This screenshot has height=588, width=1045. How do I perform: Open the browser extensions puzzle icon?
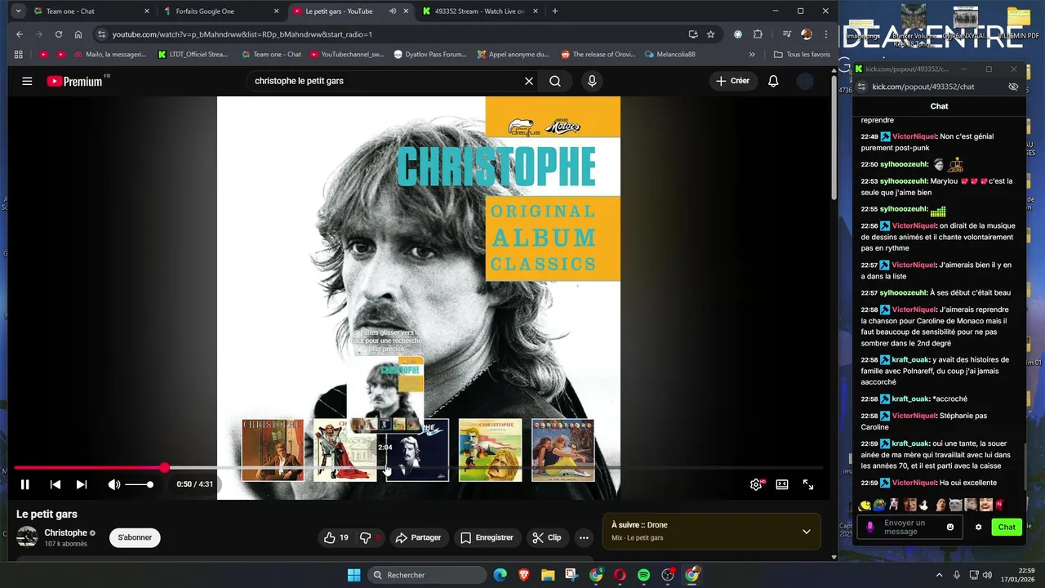point(758,34)
